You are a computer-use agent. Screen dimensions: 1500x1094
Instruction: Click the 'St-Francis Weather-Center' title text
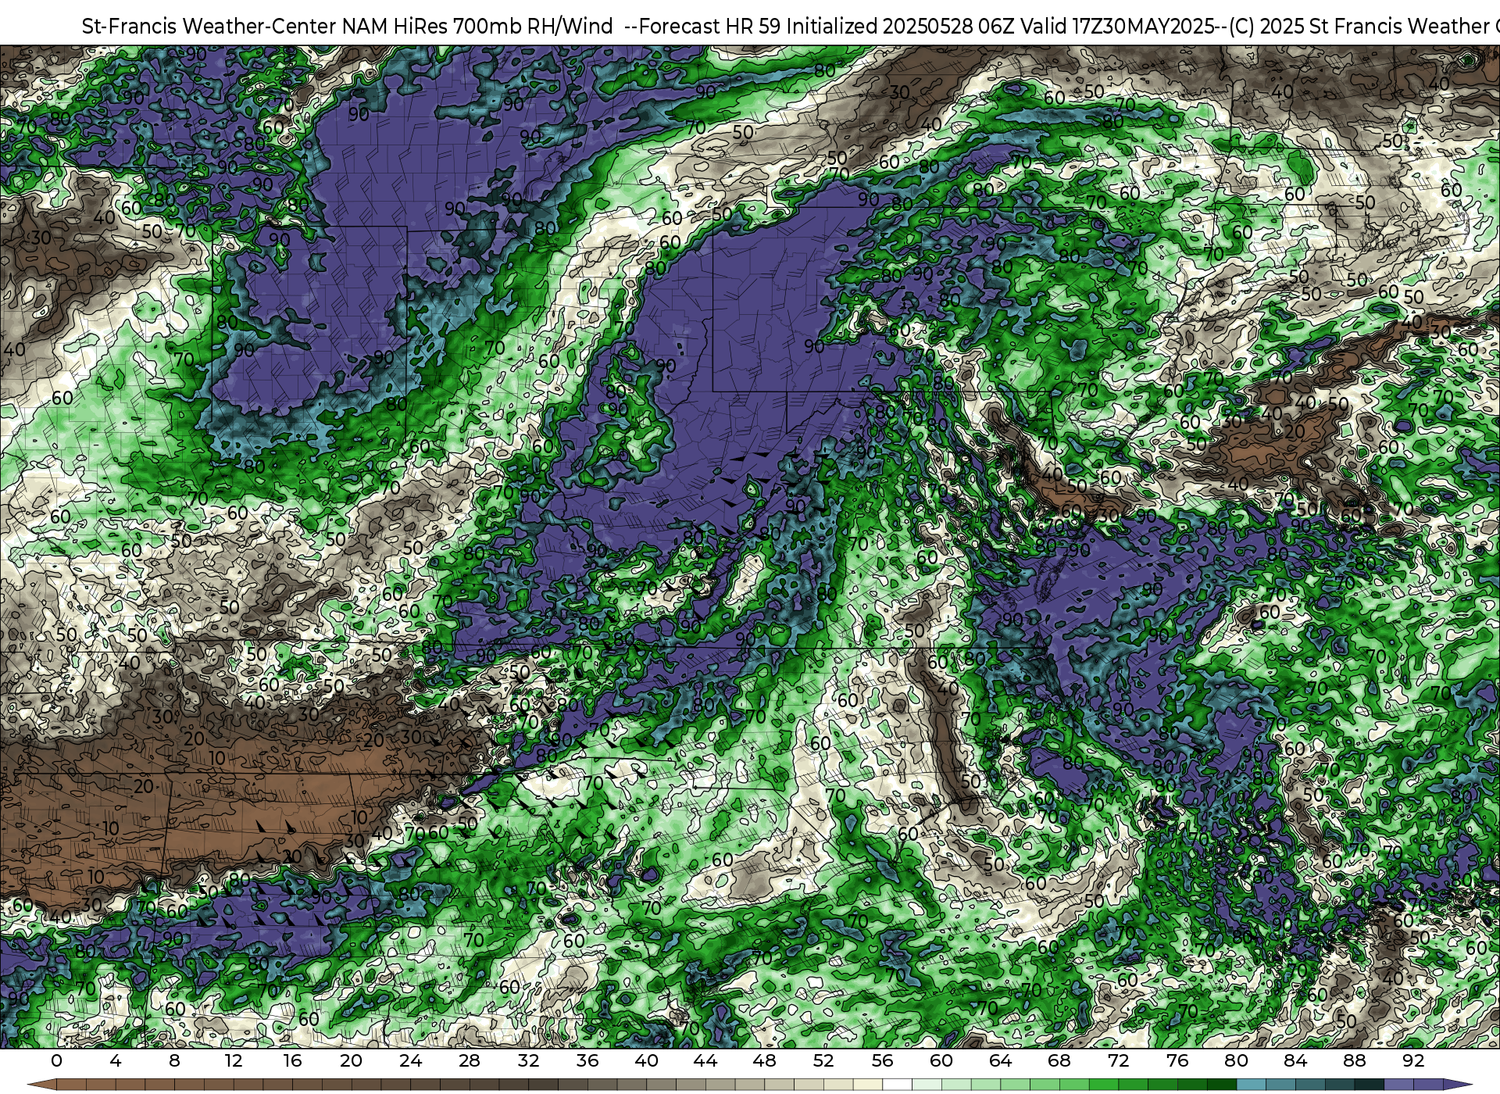(209, 27)
